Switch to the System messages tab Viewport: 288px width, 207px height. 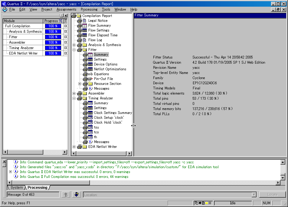[16, 188]
